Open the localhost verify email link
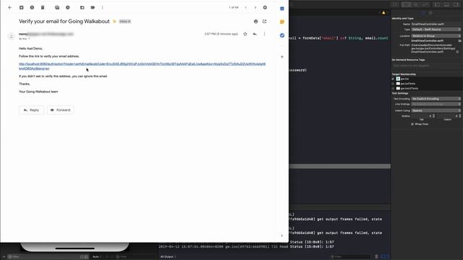The width and height of the screenshot is (463, 260). [142, 66]
